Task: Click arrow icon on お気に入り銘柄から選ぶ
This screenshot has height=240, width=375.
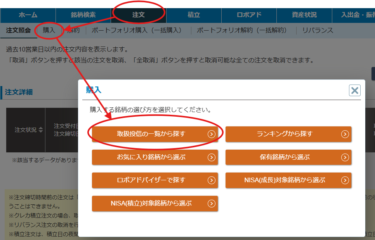Action: click(x=211, y=157)
